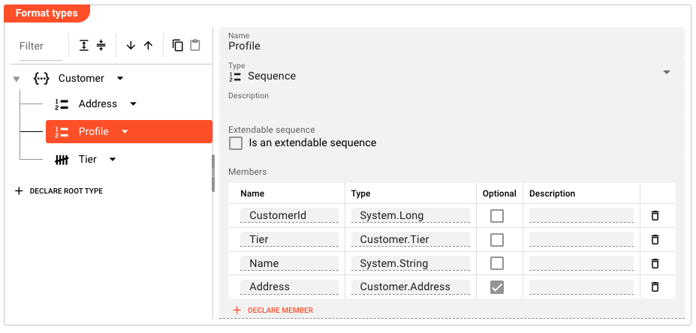Click description field for Tier row
Viewport: 696px width, 333px height.
coord(581,239)
